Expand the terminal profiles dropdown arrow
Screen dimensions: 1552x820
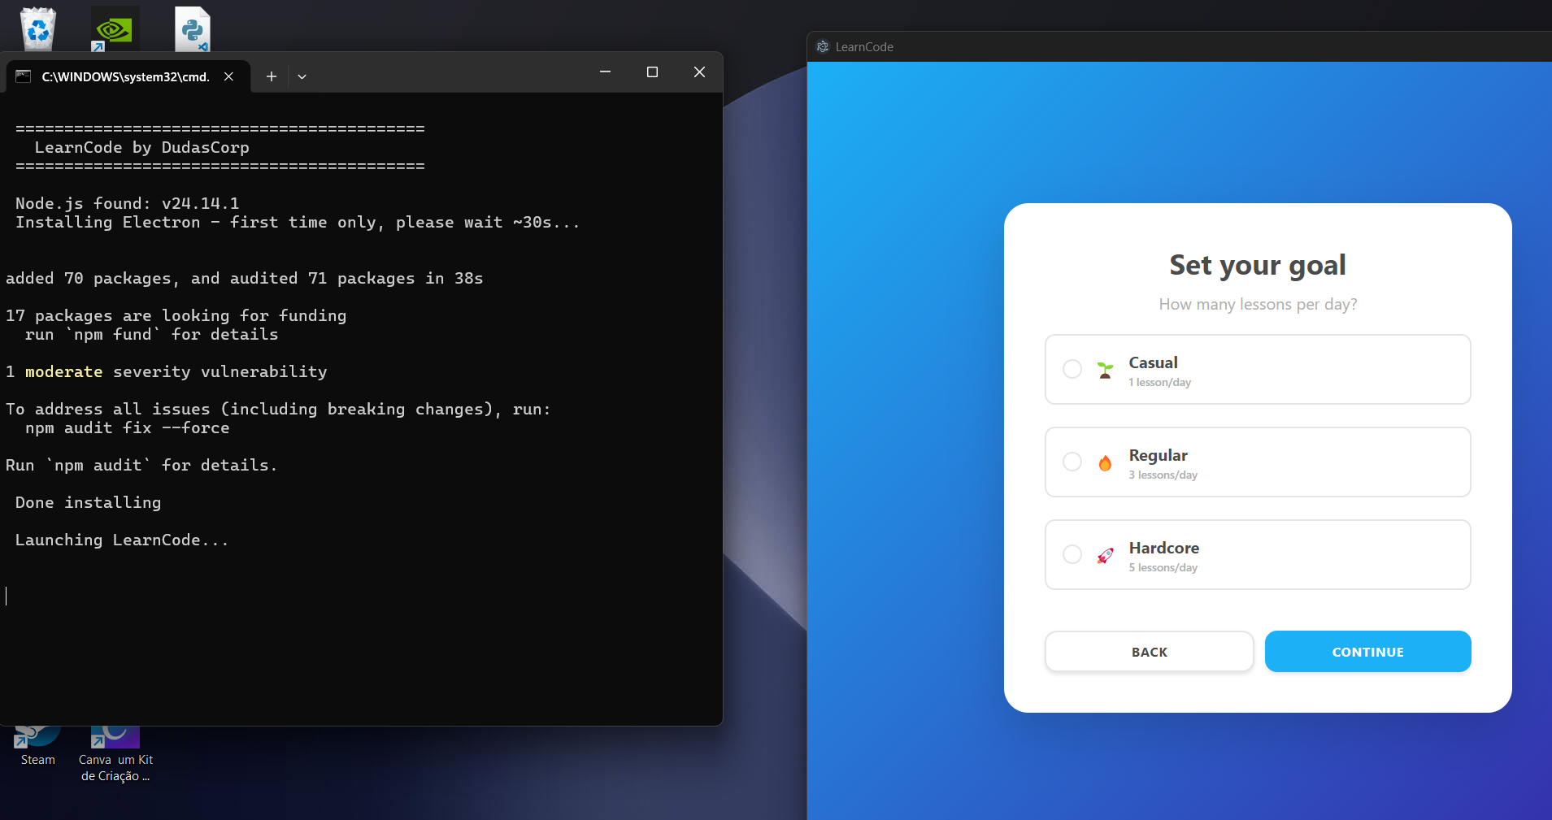tap(302, 76)
